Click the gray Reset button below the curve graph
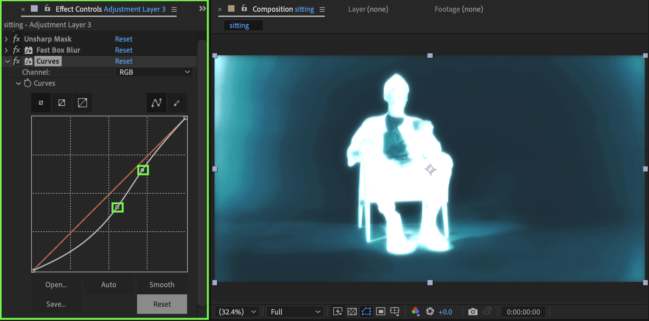Viewport: 649px width, 321px height. (x=162, y=304)
